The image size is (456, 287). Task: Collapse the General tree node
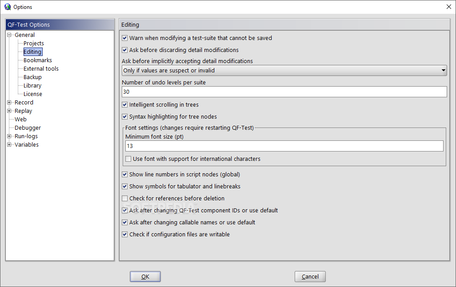tap(9, 35)
